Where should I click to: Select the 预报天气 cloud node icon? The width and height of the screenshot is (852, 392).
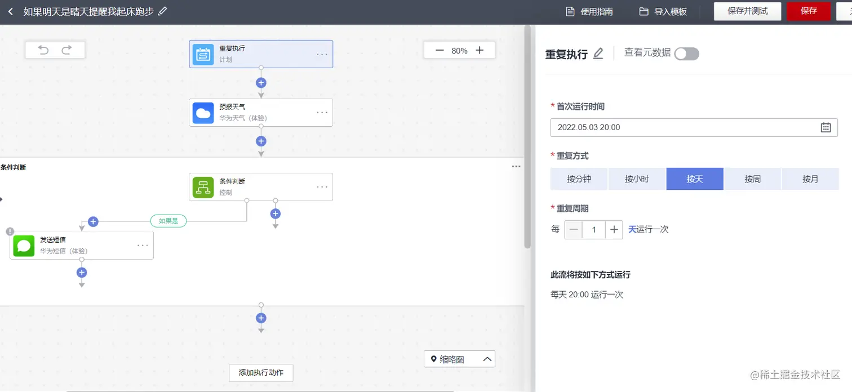(x=203, y=113)
